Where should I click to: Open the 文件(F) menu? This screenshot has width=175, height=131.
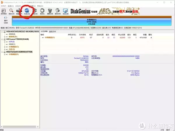[x=3, y=6]
